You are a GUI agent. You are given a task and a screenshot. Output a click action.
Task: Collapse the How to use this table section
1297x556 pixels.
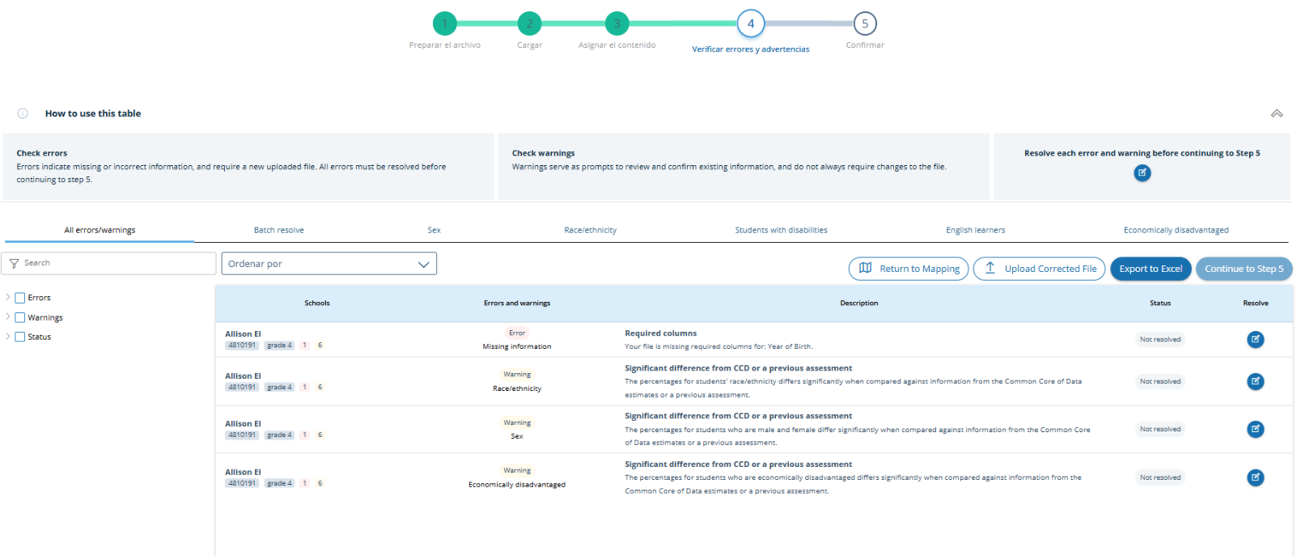point(1276,113)
